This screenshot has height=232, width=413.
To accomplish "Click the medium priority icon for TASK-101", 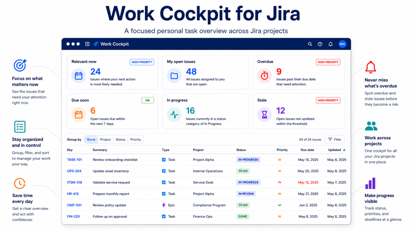I will (x=279, y=159).
